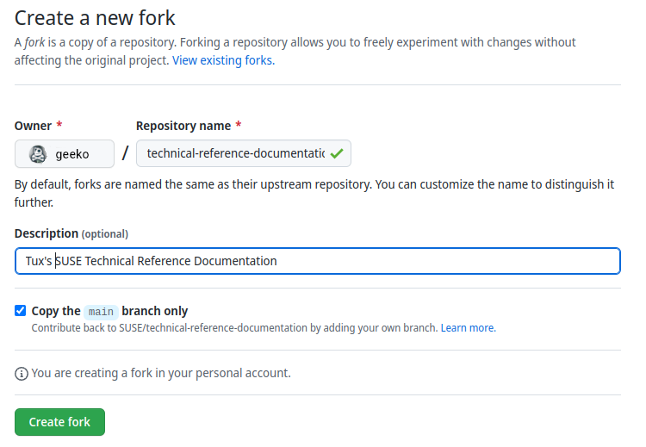The height and width of the screenshot is (447, 646).
Task: Click the Repository name field label
Action: point(183,126)
